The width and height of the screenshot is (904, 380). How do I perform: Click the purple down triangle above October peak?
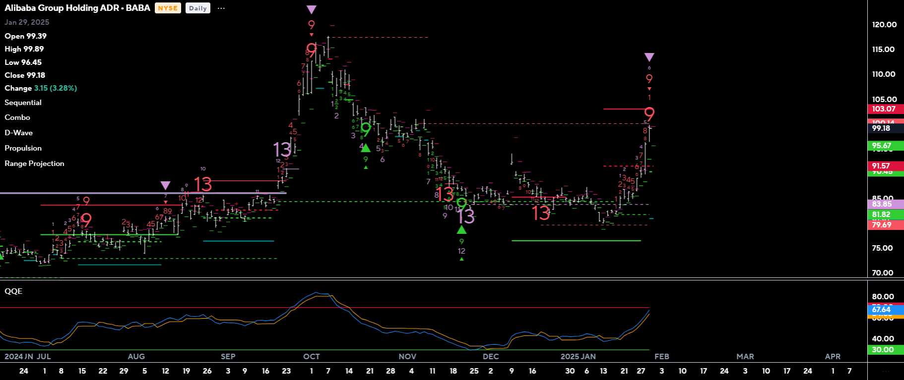click(311, 9)
